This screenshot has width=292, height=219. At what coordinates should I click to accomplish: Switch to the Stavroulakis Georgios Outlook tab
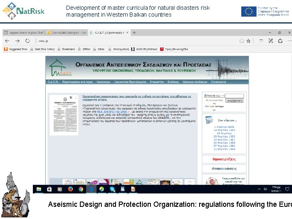67,32
